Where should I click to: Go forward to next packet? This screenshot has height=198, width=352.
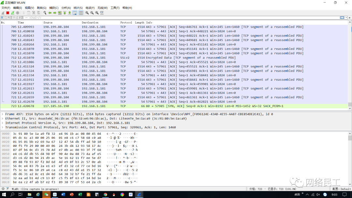coord(55,13)
